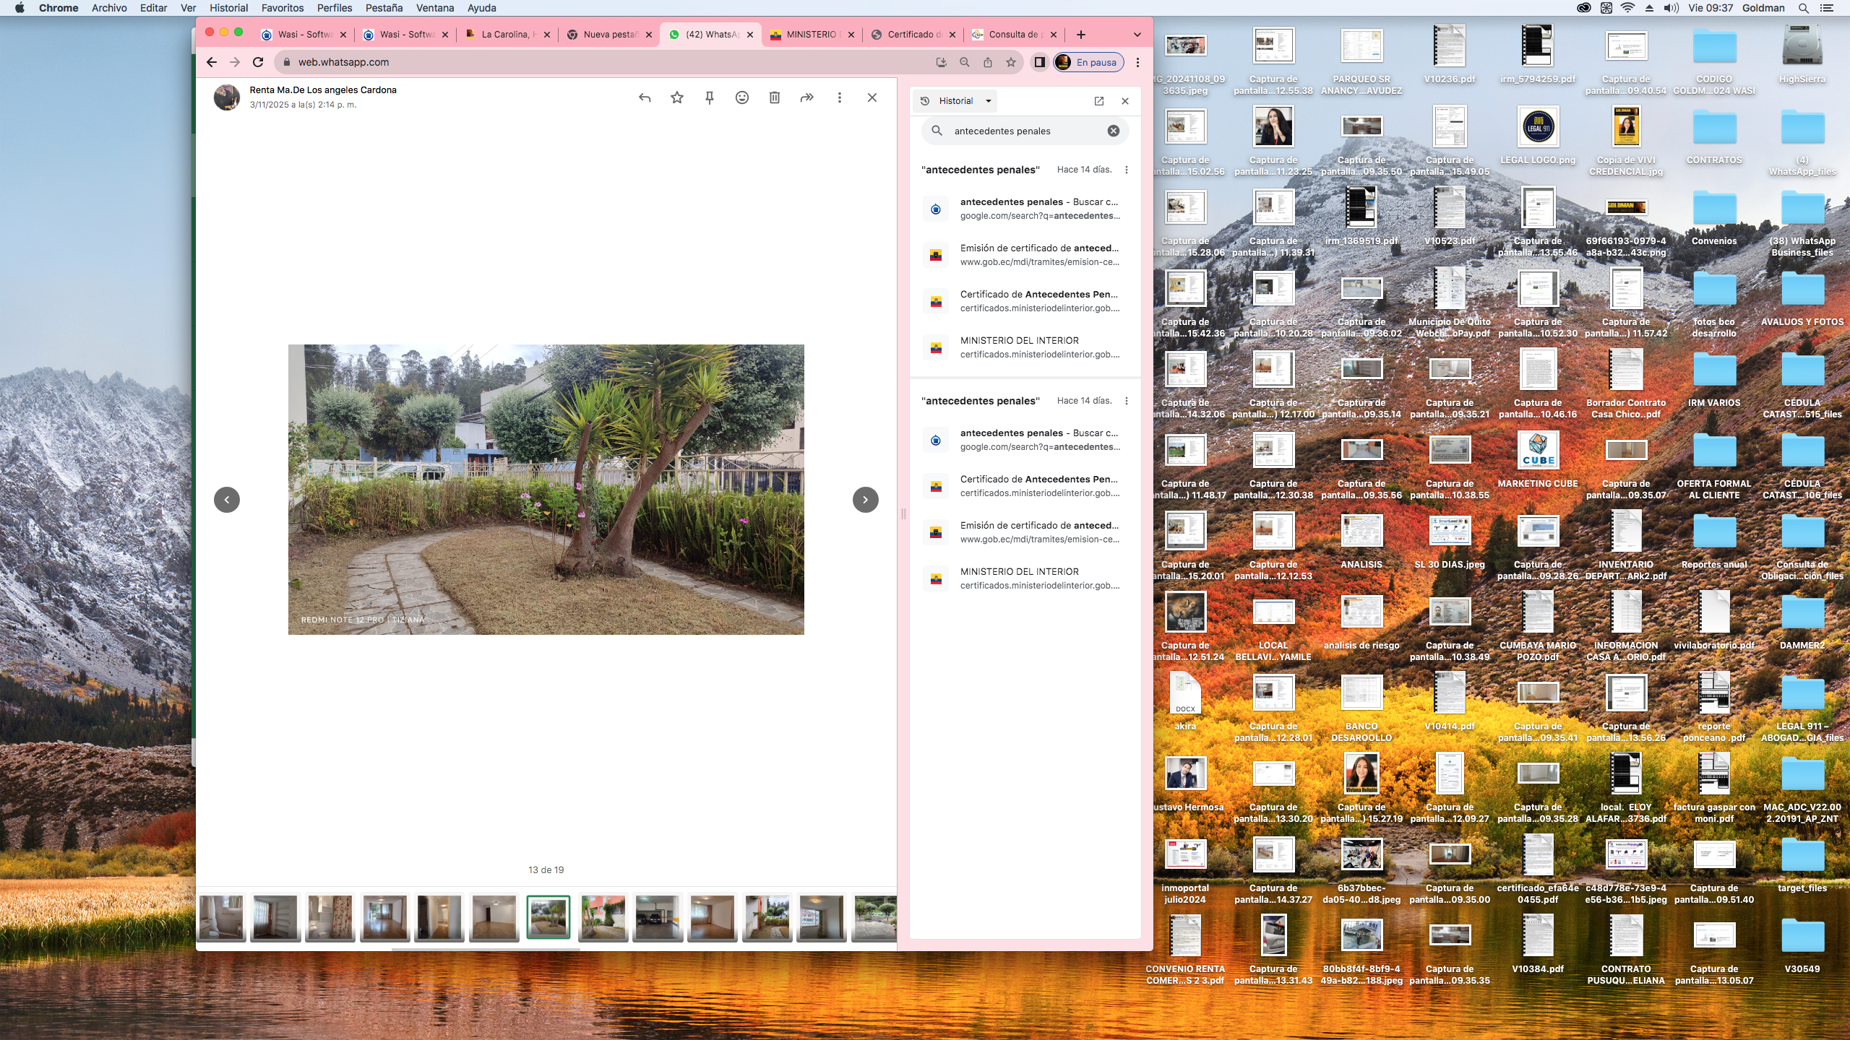
Task: Select the red house thumbnail after current
Action: 603,917
